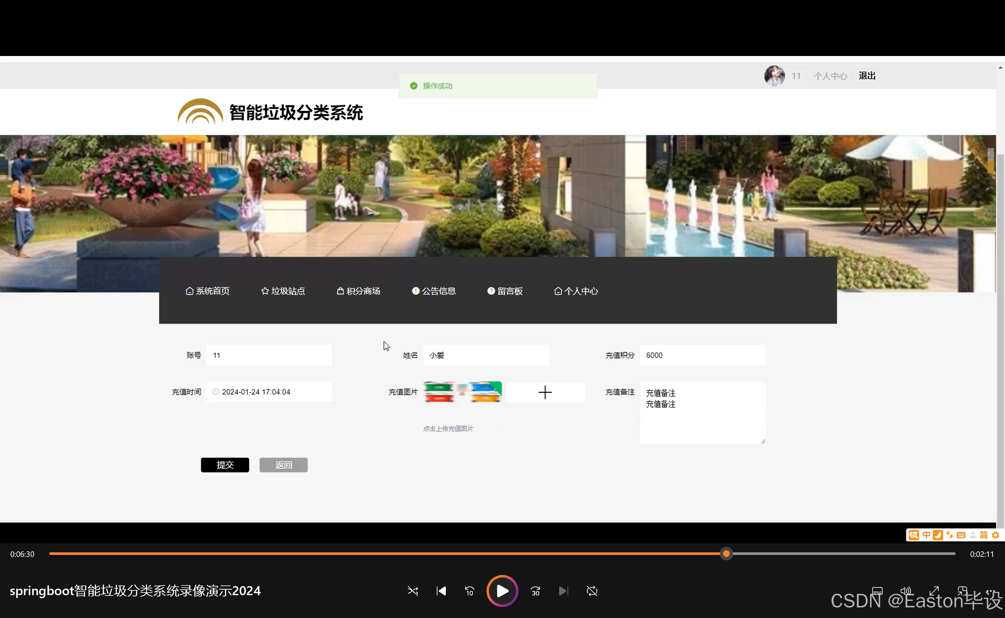Click the plus box to upload recharge image
The image size is (1005, 618).
[x=545, y=392]
